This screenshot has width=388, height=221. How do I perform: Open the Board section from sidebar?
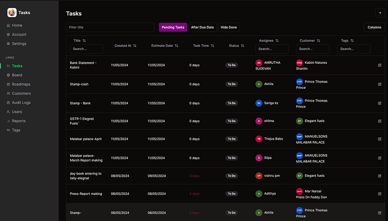(17, 75)
